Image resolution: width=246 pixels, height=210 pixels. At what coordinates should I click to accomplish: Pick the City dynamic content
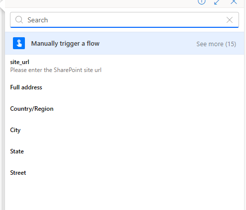pyautogui.click(x=15, y=130)
